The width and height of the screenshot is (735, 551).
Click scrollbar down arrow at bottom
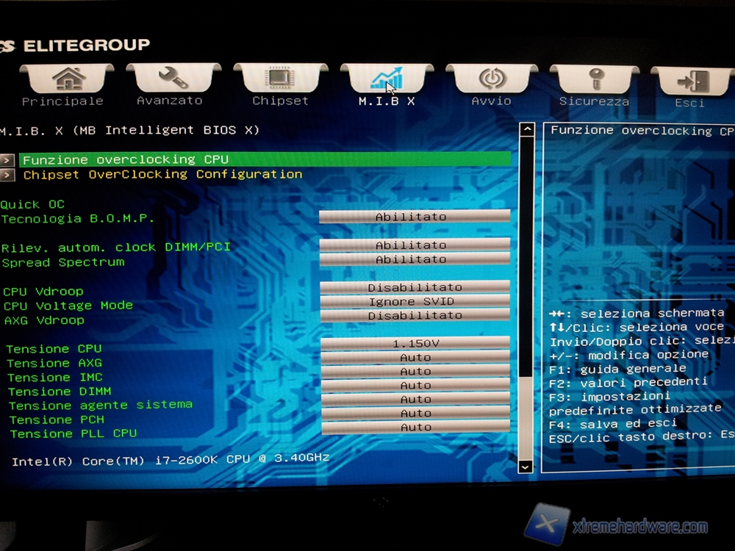526,466
